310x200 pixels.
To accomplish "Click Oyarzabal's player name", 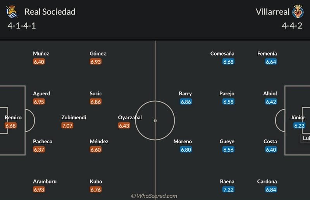I will [x=130, y=117].
